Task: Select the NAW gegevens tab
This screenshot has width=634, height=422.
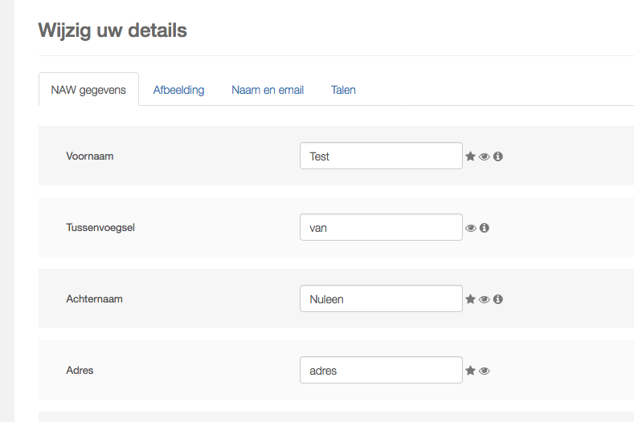Action: (x=88, y=90)
